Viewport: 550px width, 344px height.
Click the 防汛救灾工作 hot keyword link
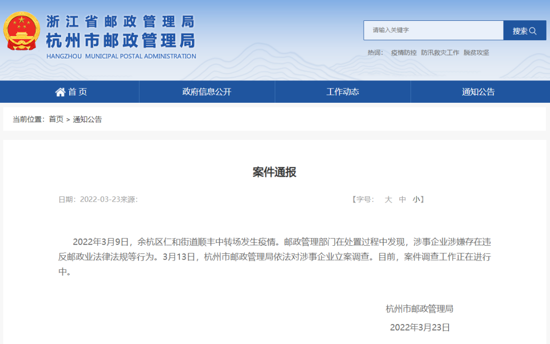pyautogui.click(x=440, y=52)
